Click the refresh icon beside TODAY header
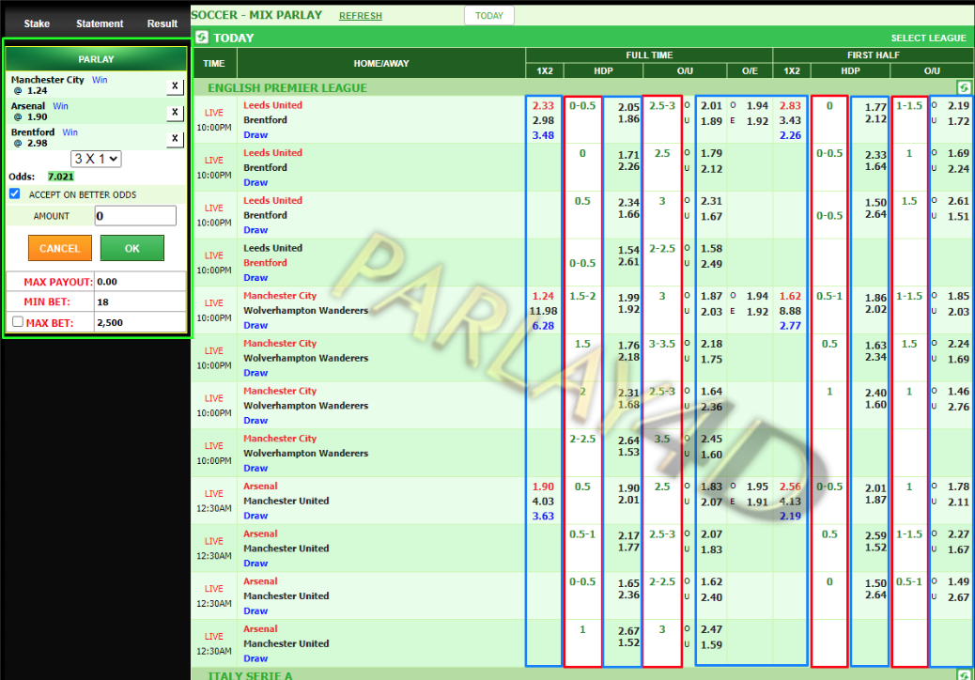Viewport: 975px width, 680px height. pos(203,37)
